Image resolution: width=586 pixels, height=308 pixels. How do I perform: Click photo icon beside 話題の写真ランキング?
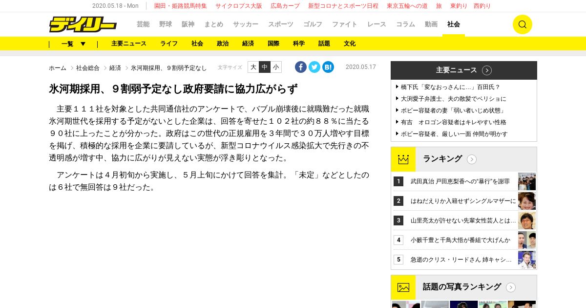coord(403,287)
